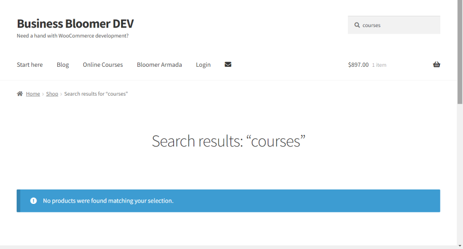463x249 pixels.
Task: Click the no products found notice
Action: tap(228, 201)
